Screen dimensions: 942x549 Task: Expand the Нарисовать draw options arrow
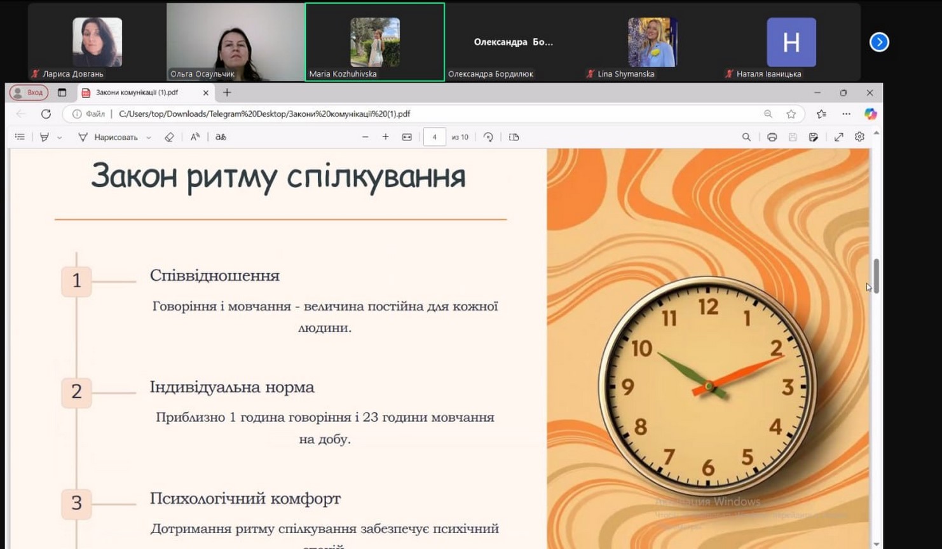(149, 138)
